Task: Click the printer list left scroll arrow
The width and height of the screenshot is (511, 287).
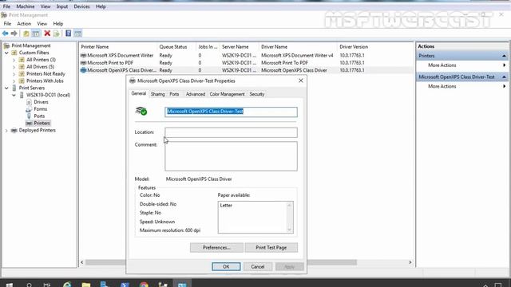Action: pyautogui.click(x=82, y=262)
